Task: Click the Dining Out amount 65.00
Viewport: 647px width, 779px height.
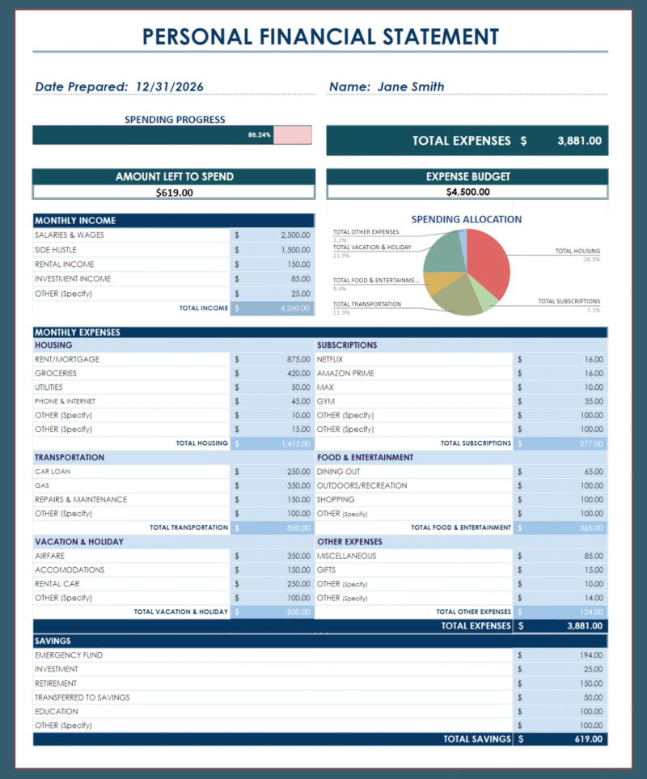Action: 560,472
